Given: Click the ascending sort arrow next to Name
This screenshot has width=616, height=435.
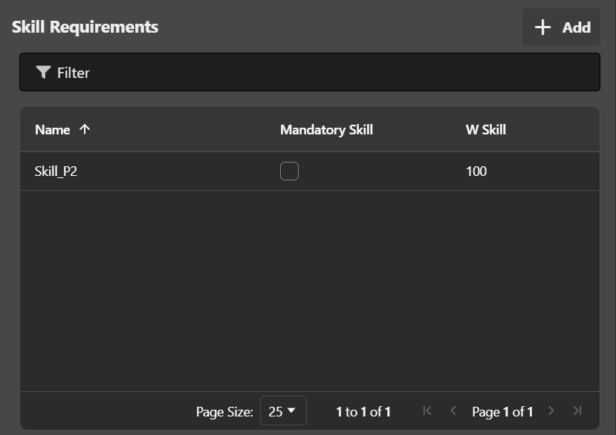Looking at the screenshot, I should [x=85, y=129].
